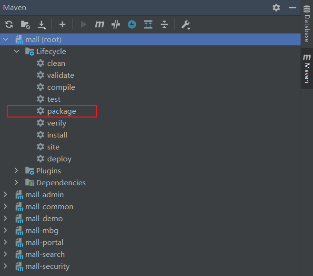This screenshot has height=276, width=313.
Task: Click the Plugins folder icon
Action: point(30,171)
